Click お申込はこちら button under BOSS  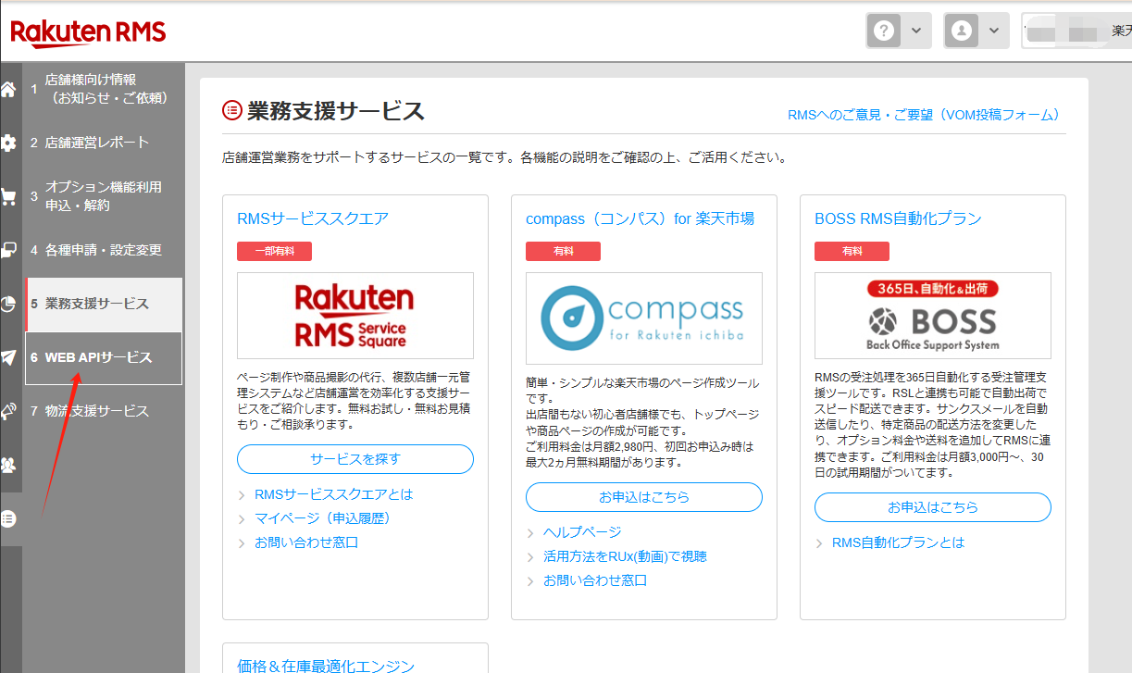point(933,507)
